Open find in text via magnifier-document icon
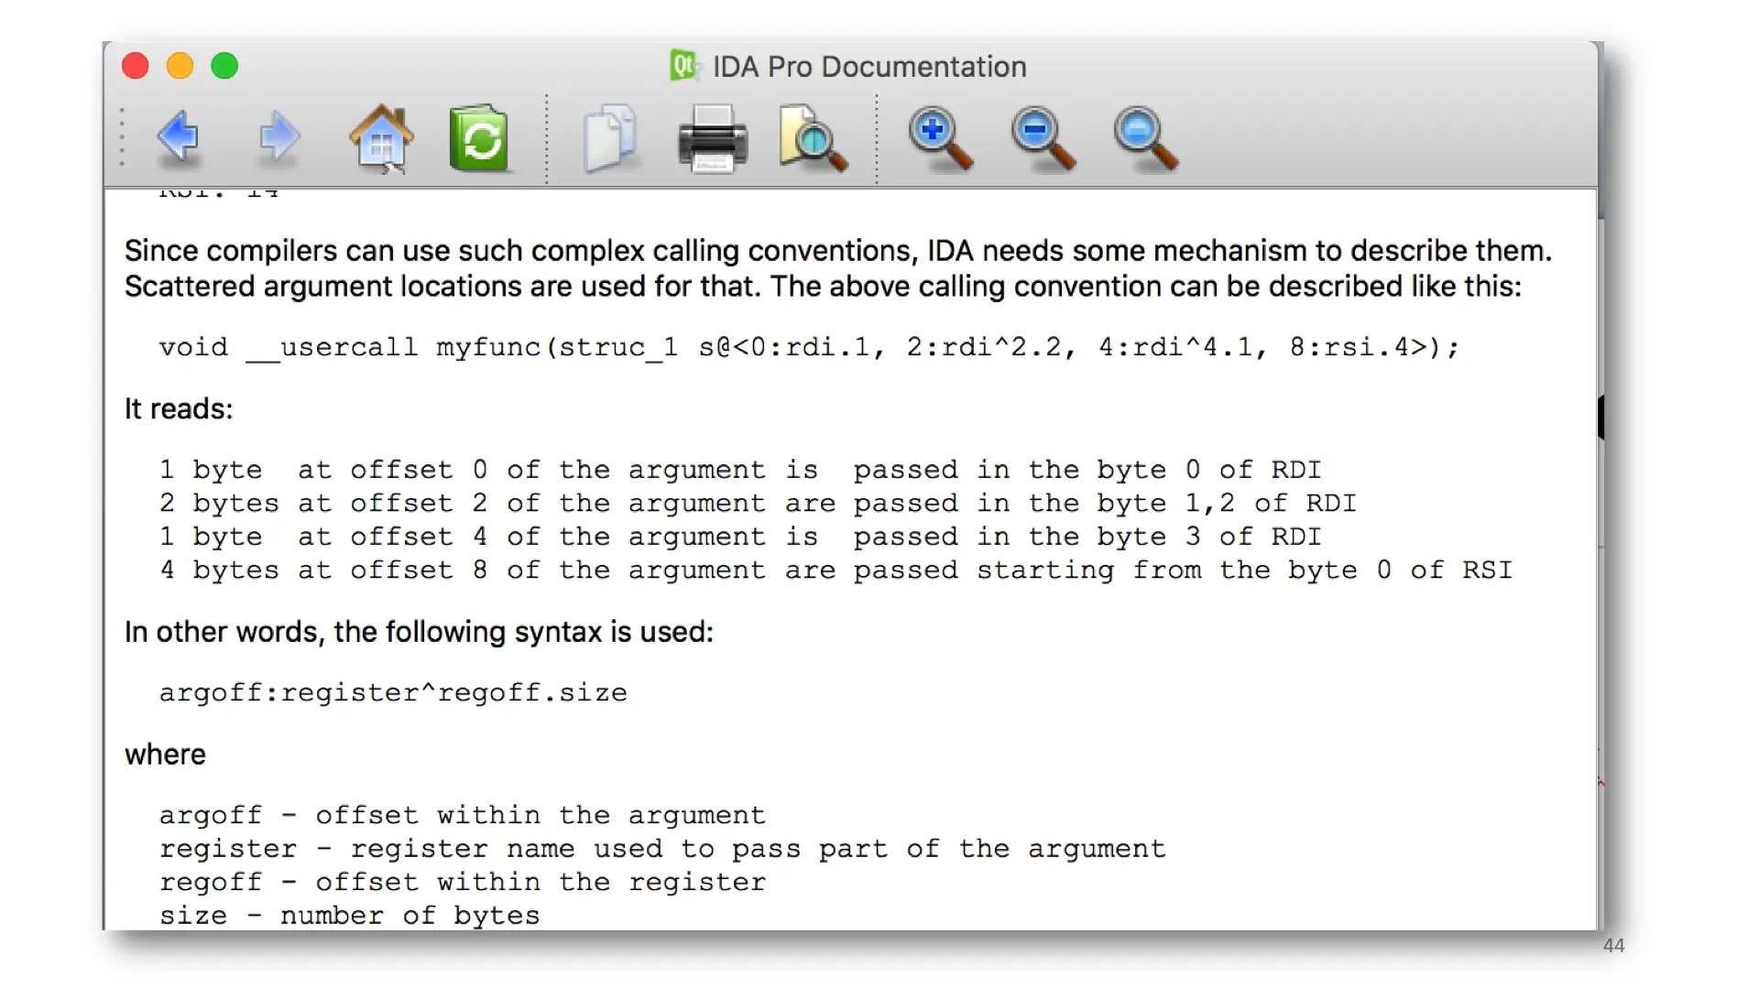 pos(812,139)
